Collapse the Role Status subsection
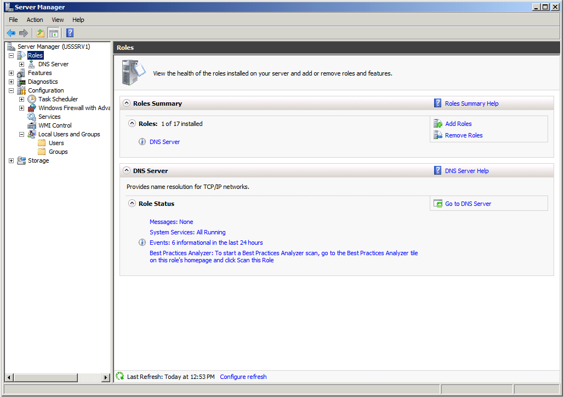 [132, 203]
